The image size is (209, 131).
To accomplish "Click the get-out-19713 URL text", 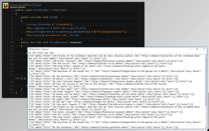I will click(x=94, y=102).
